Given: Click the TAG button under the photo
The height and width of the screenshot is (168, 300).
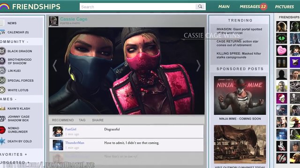Looking at the screenshot, I should (82, 120).
